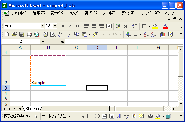Select the Line drawing tool
Viewport: 185px width, 122px height.
[x=75, y=116]
